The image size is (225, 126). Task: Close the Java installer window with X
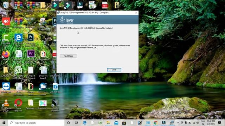pos(136,13)
